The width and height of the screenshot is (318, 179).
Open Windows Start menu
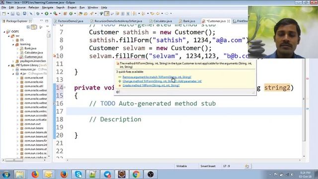(6, 175)
